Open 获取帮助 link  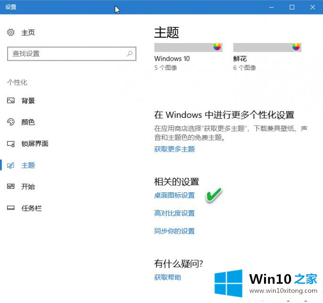point(168,277)
